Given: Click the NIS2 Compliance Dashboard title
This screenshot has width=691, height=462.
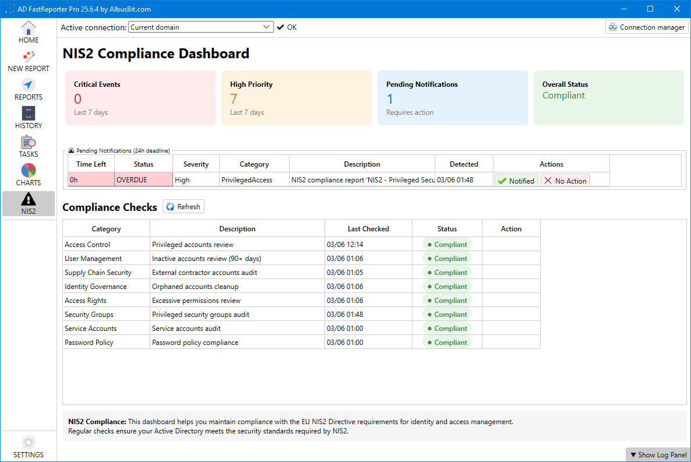Looking at the screenshot, I should [x=156, y=54].
